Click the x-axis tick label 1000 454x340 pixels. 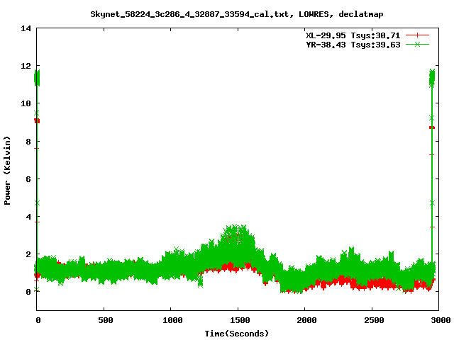(x=172, y=320)
